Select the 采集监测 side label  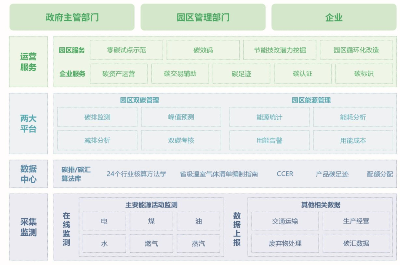(28, 227)
